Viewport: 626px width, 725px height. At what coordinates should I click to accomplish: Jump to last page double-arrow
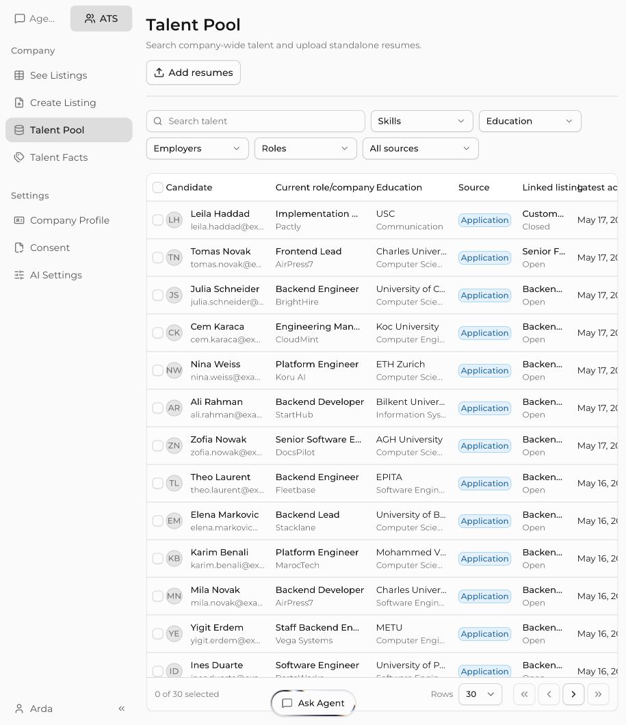click(598, 694)
